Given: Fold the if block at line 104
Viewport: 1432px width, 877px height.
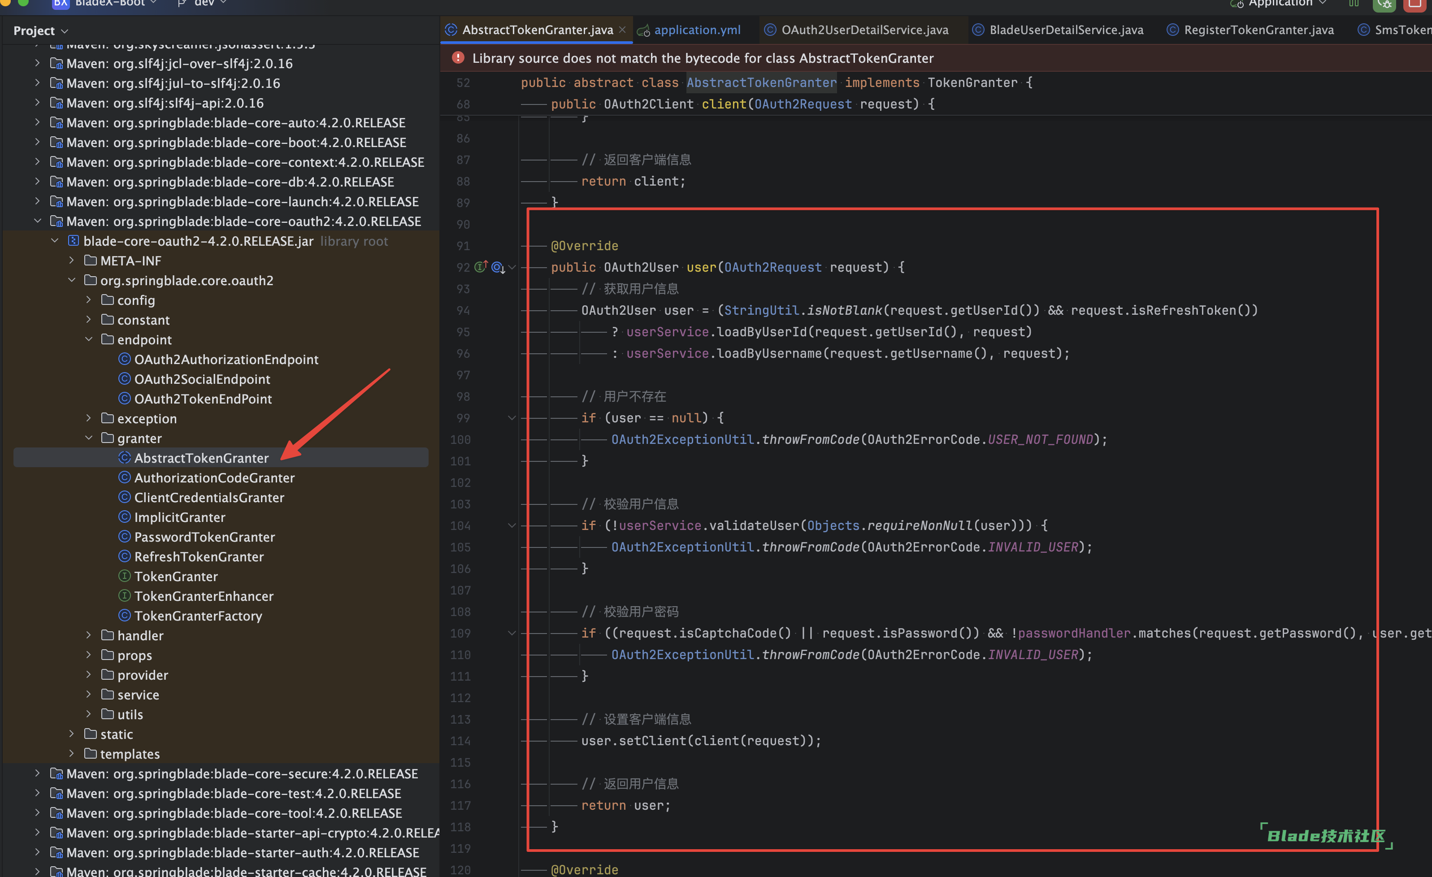Looking at the screenshot, I should (512, 525).
